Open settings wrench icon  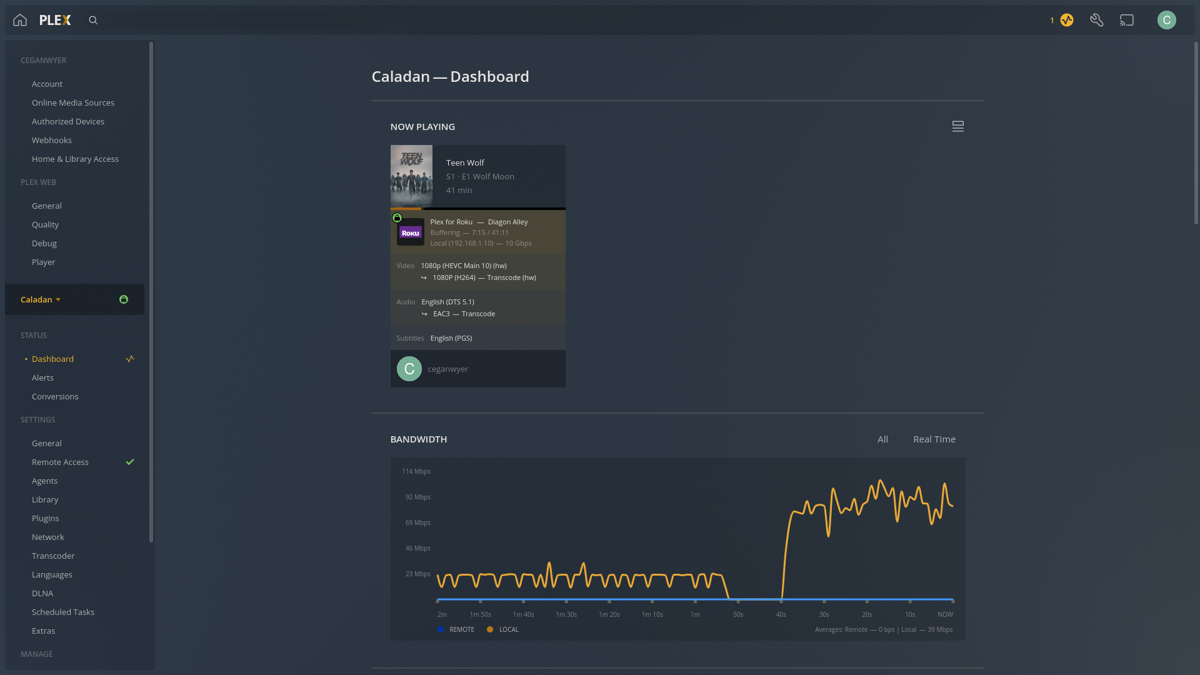[x=1097, y=20]
